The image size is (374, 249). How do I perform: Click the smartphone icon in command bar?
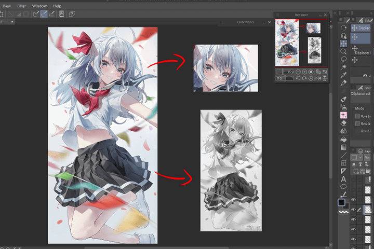[x=61, y=14]
